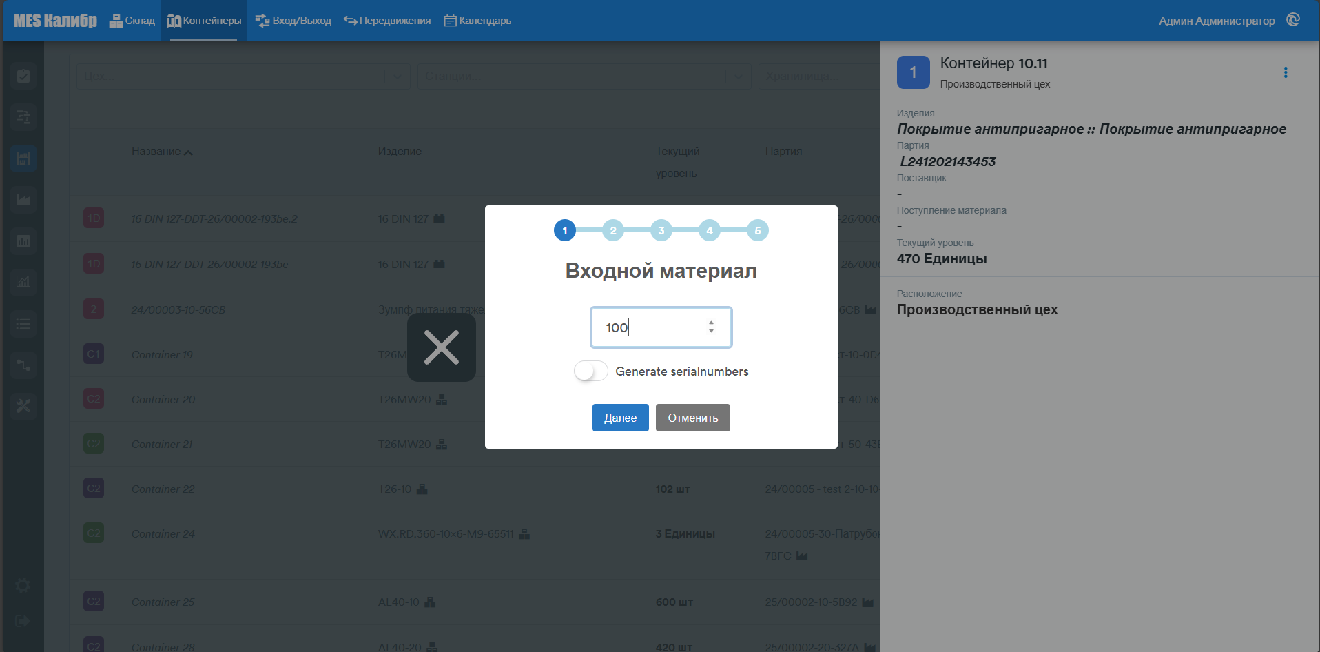Screen dimensions: 1320x652
Task: Click the C1 badge of Container 19
Action: coord(94,354)
